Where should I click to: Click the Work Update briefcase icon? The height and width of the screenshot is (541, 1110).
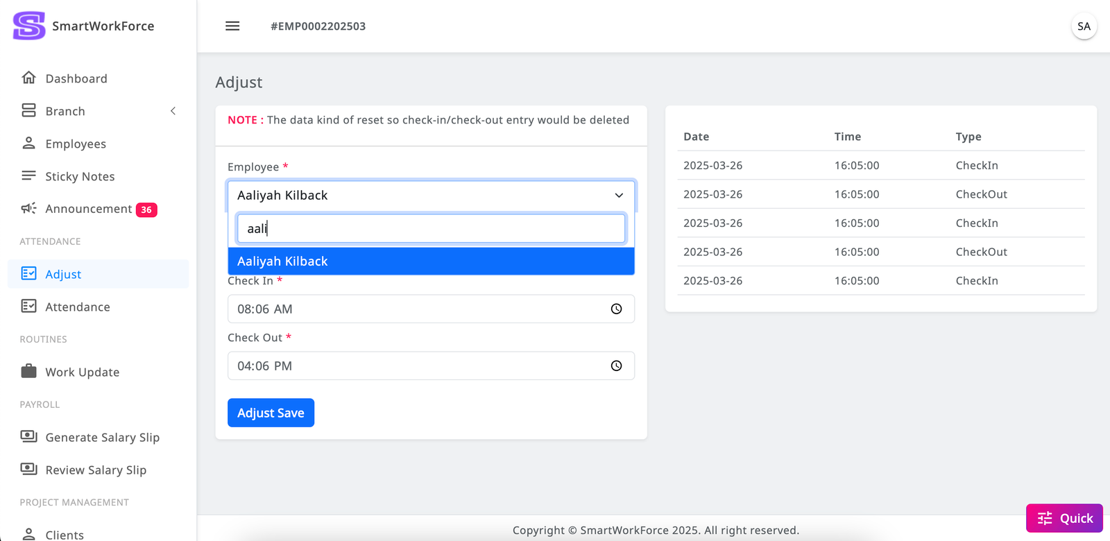click(28, 372)
